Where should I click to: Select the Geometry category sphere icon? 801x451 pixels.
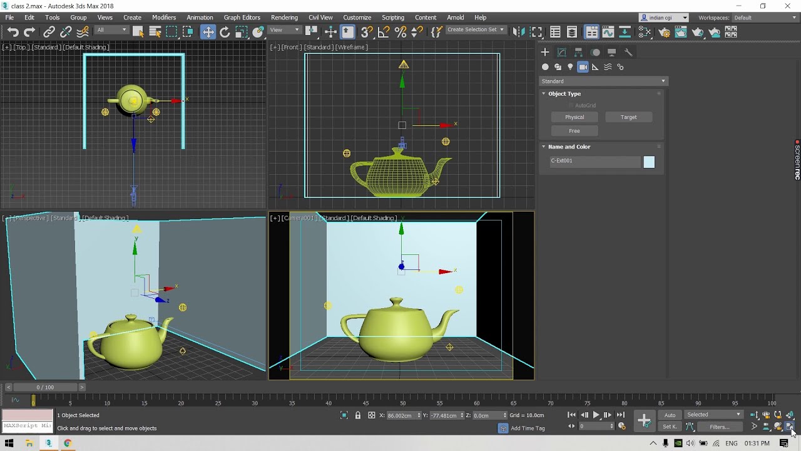coord(545,67)
